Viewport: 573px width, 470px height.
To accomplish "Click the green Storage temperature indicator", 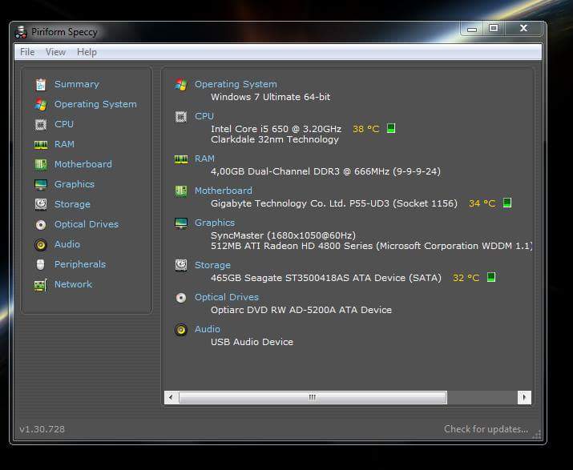I will click(x=491, y=278).
